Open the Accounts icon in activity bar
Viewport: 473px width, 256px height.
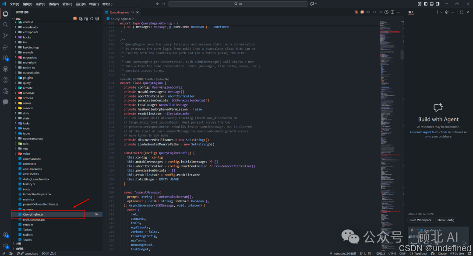(x=5, y=235)
